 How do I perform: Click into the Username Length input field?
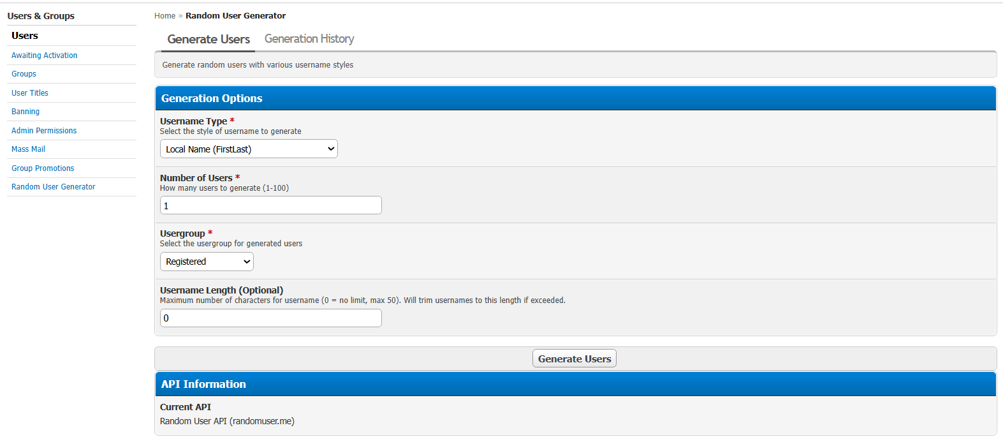pos(270,318)
